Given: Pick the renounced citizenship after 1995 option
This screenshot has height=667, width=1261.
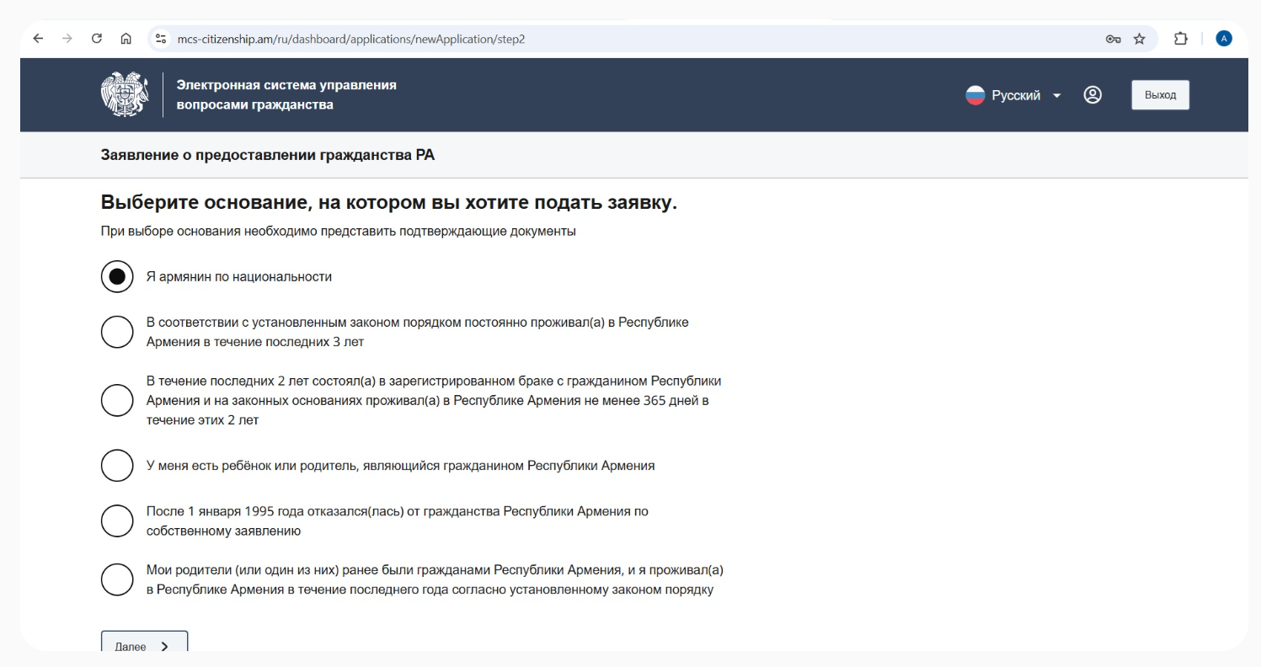Looking at the screenshot, I should pos(117,520).
